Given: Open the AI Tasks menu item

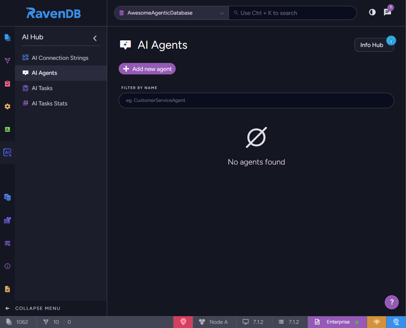Looking at the screenshot, I should coord(61,88).
